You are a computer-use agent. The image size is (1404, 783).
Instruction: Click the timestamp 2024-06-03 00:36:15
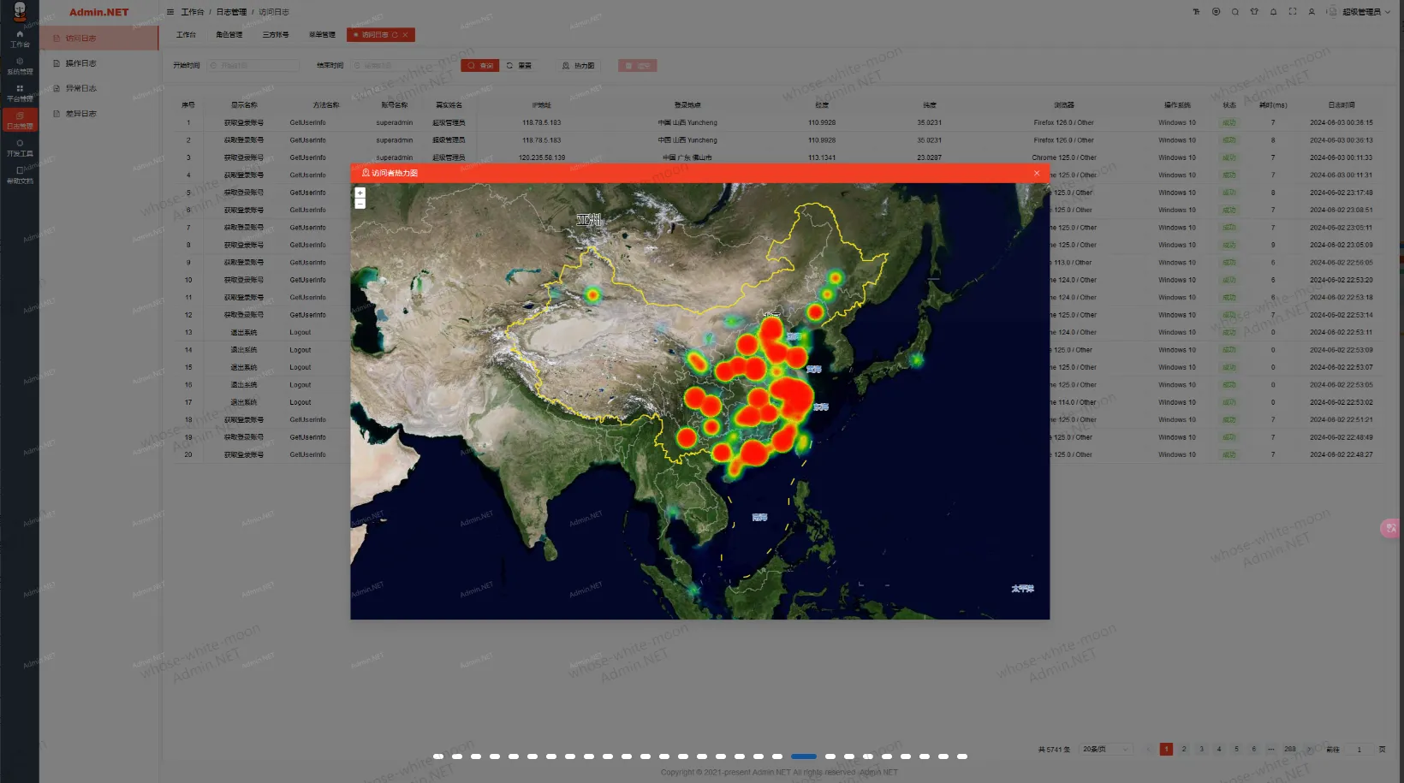coord(1341,122)
